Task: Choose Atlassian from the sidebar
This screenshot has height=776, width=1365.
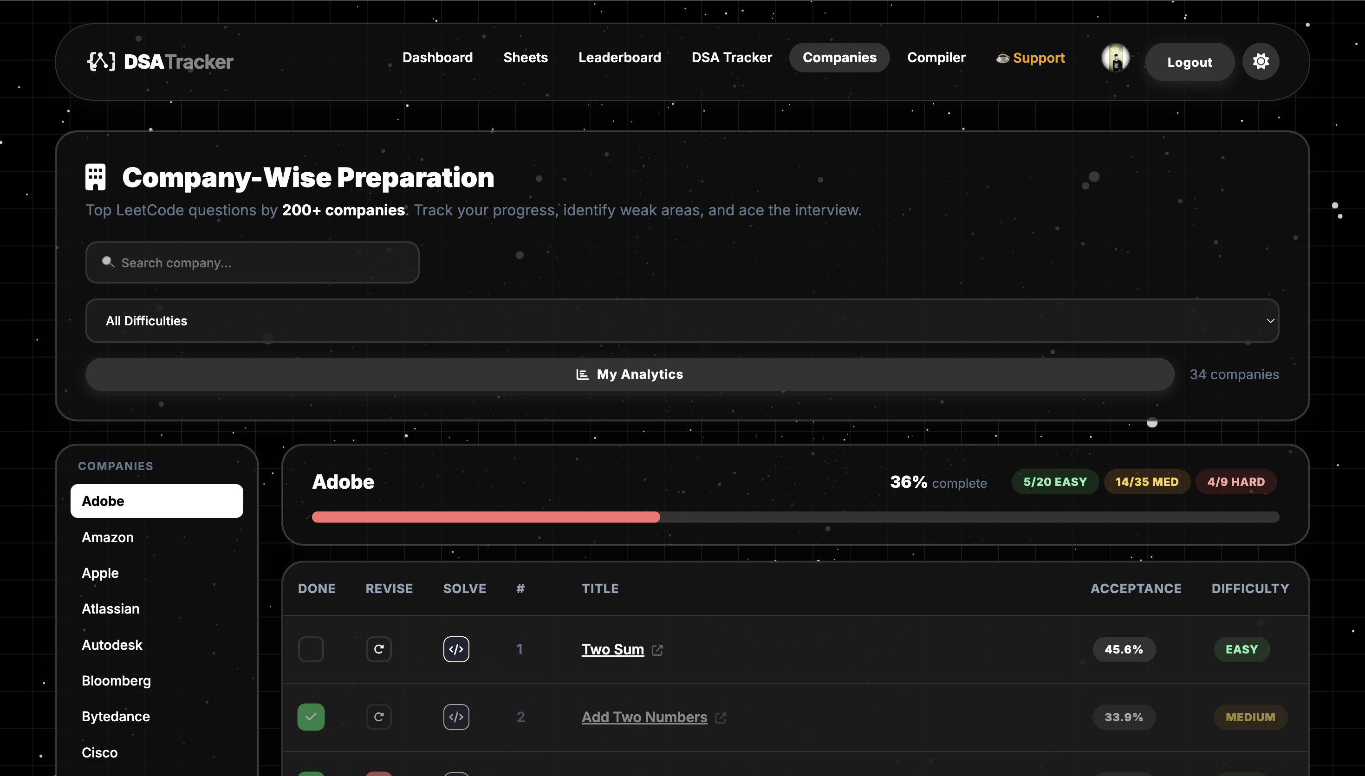Action: (x=157, y=608)
